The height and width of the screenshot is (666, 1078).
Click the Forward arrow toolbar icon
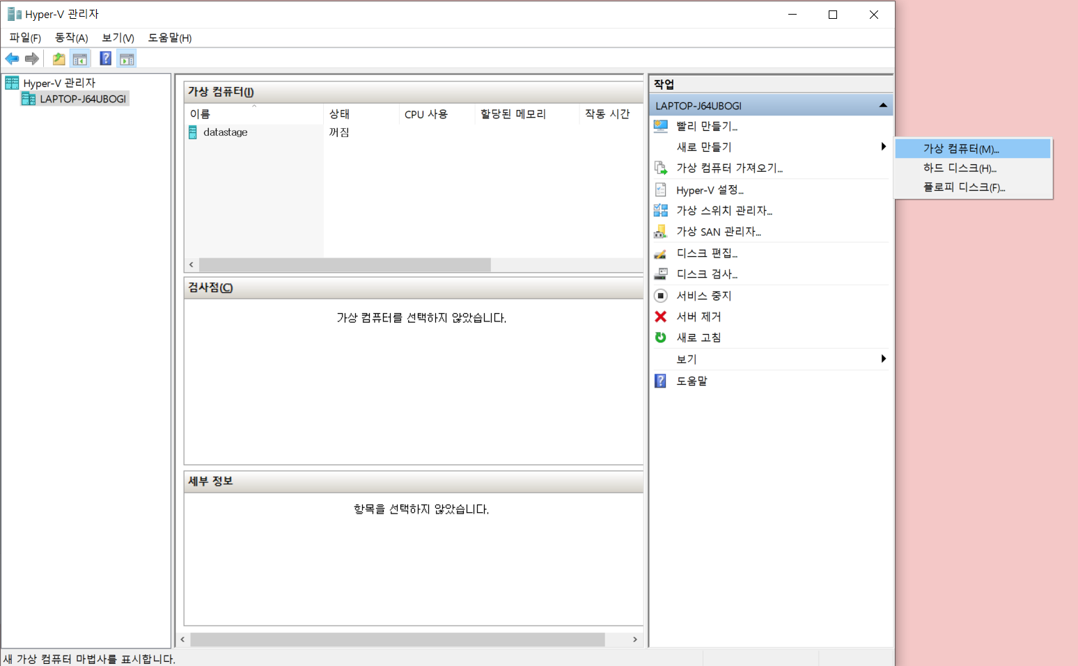(32, 58)
